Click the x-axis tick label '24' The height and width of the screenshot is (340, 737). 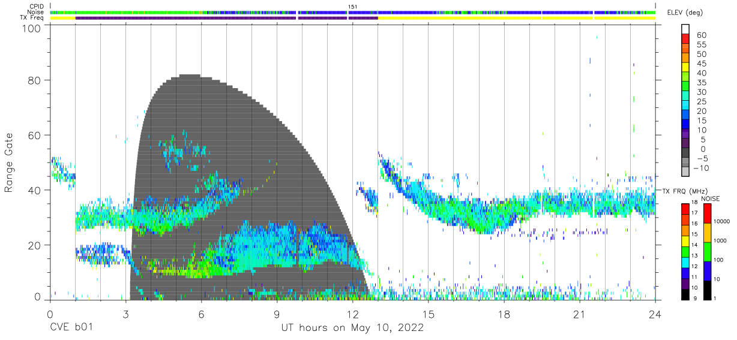click(655, 315)
